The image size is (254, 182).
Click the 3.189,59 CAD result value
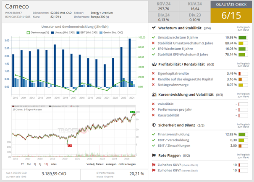tap(54, 174)
